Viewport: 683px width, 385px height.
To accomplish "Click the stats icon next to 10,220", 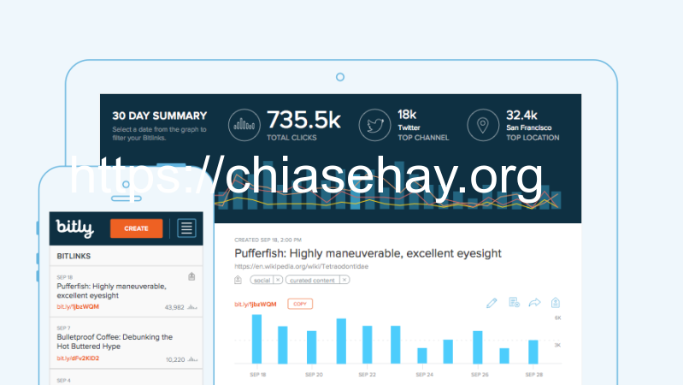I will 192,359.
